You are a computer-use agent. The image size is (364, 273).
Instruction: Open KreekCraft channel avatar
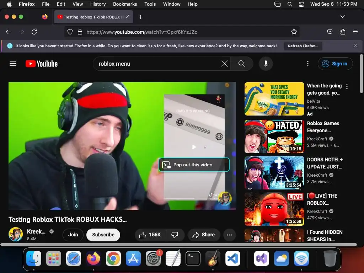16,234
